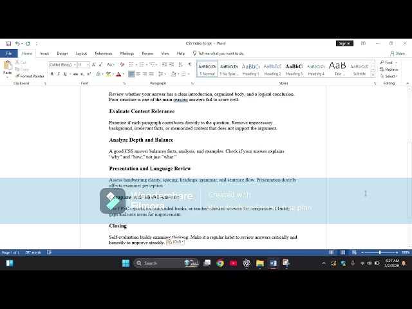Click the Text Highlight Color icon
This screenshot has width=412, height=309.
point(108,74)
